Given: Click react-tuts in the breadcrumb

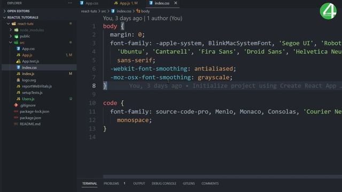Looking at the screenshot, I should (x=89, y=11).
